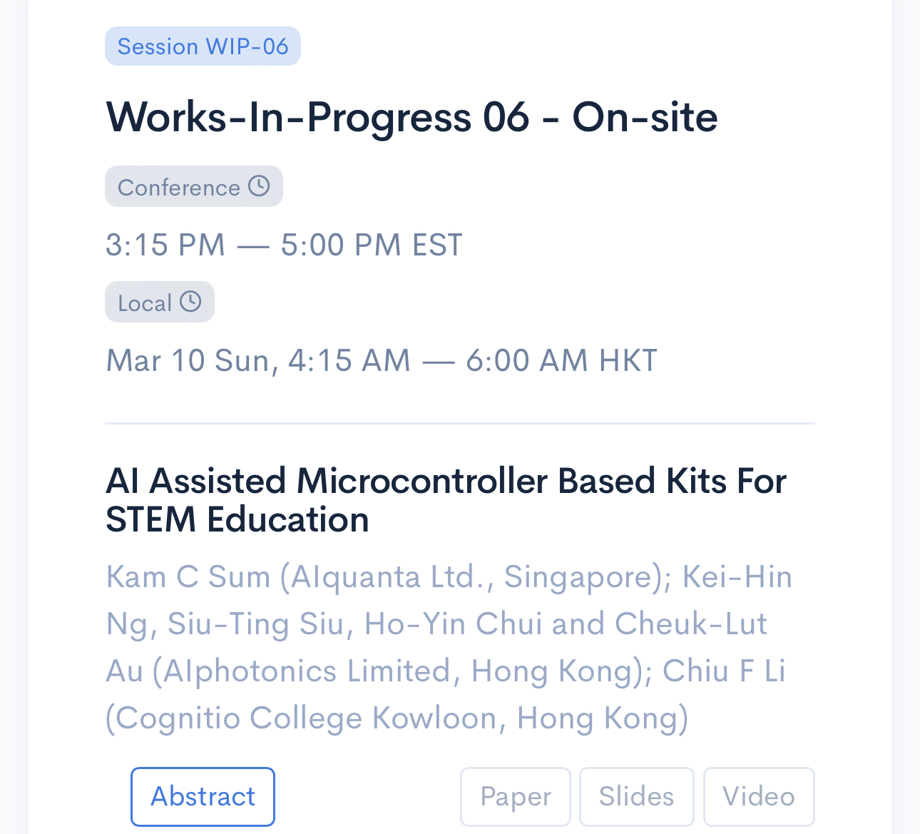920x834 pixels.
Task: Open the Paper button
Action: click(516, 796)
